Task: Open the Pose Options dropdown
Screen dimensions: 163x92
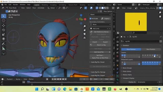Action: 109,11
